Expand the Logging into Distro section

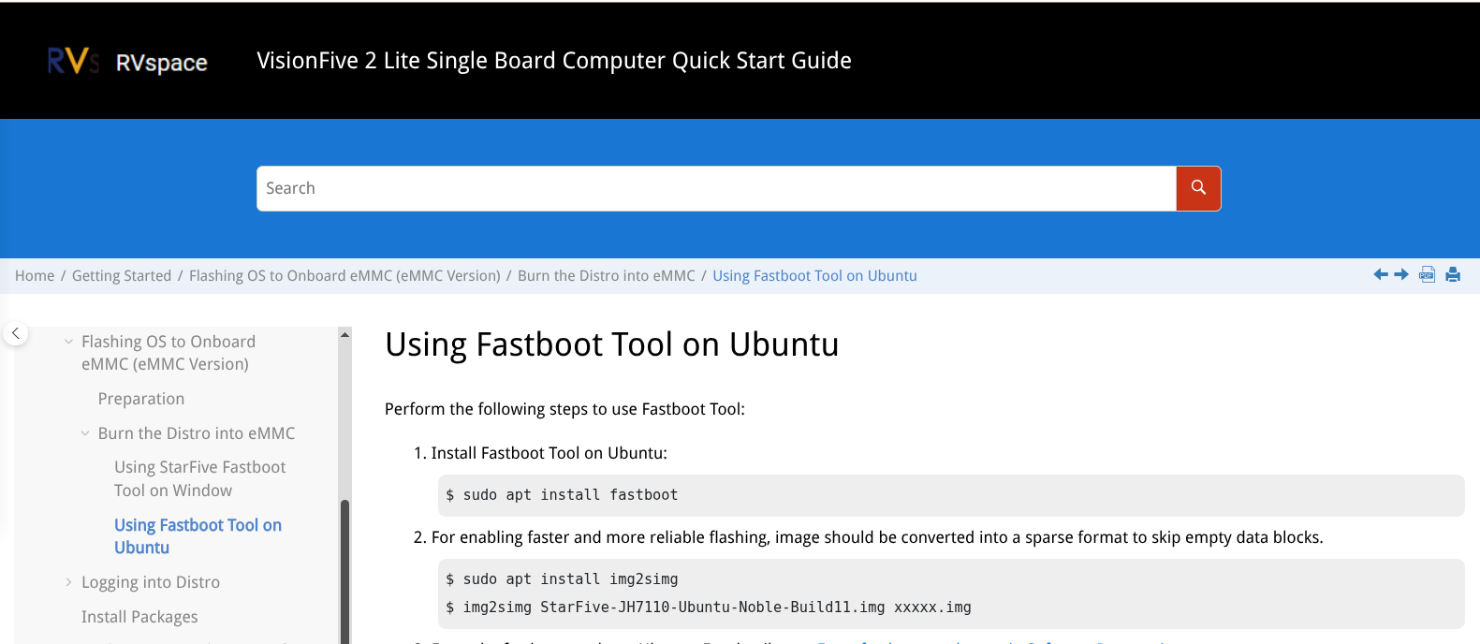tap(68, 582)
